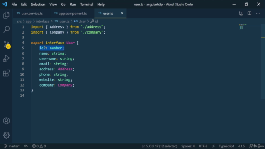Click the Ln 5, Col 17 cursor position
This screenshot has height=149, width=265.
click(x=159, y=146)
